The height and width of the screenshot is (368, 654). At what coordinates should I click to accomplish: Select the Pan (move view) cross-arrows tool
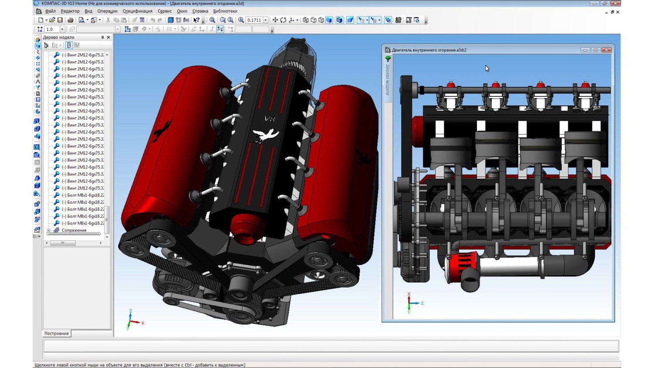click(x=275, y=20)
